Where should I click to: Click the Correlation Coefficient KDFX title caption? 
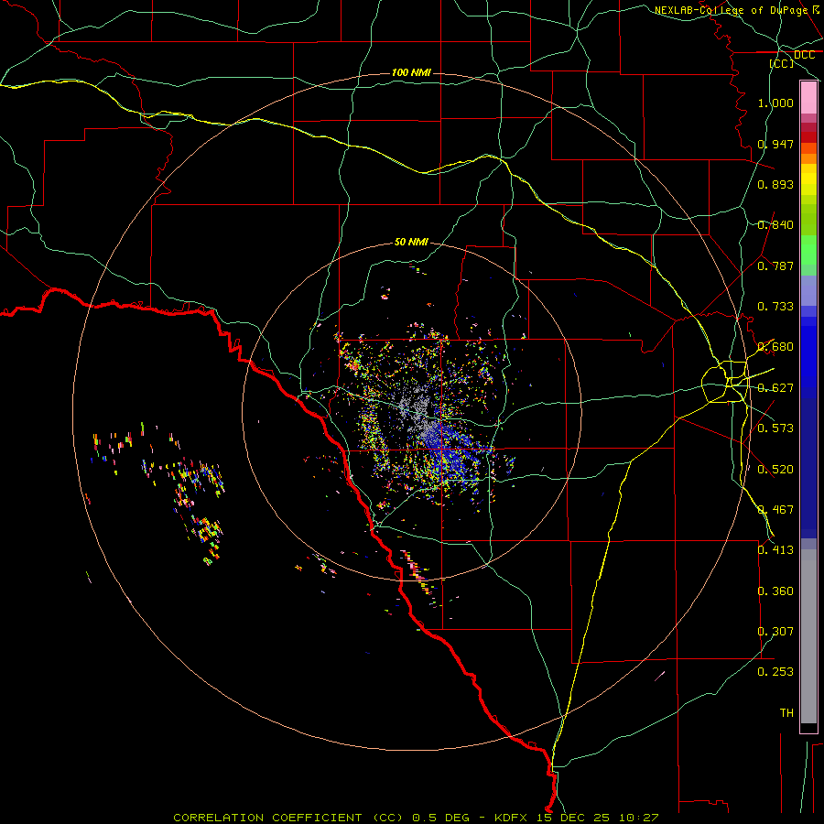416,818
